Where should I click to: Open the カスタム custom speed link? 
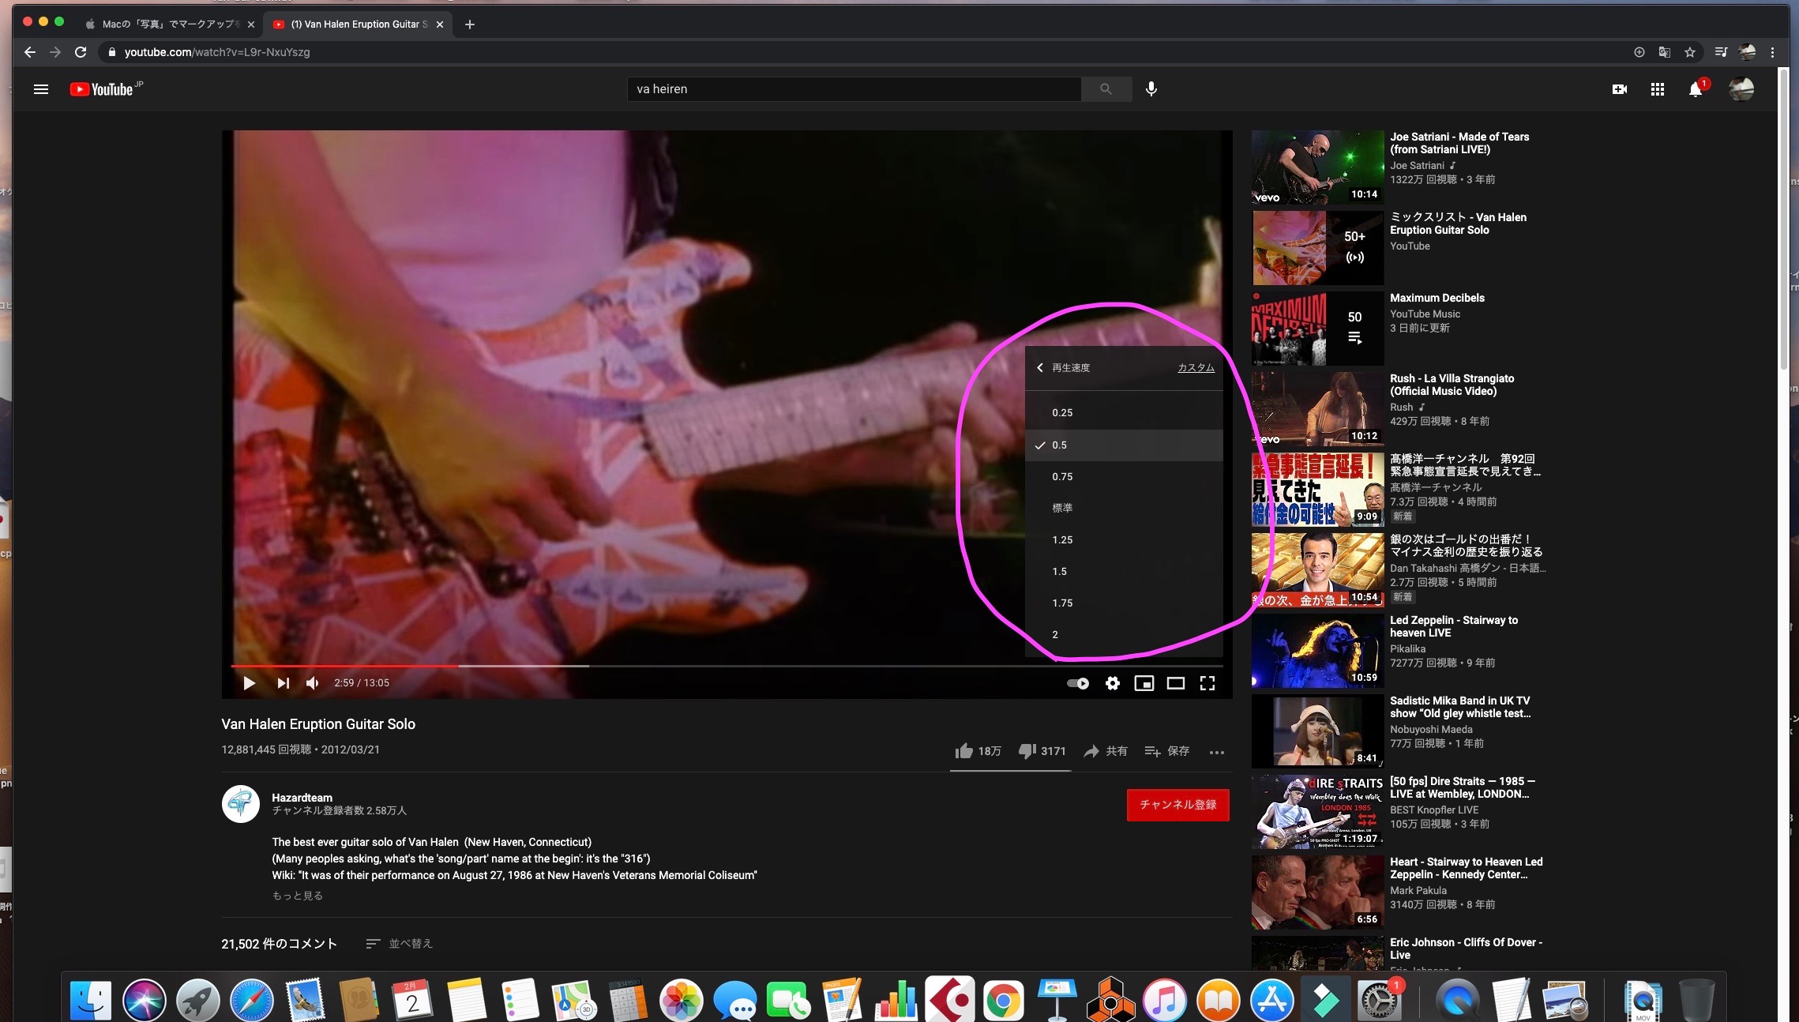pyautogui.click(x=1196, y=368)
